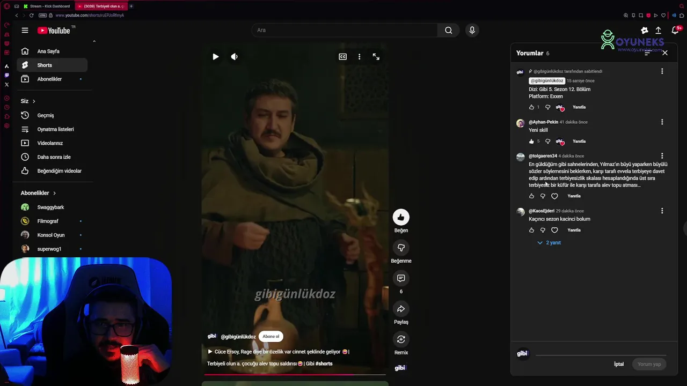Open the Filmograf channel subscription
Screen dimensions: 687x386
pos(52,221)
